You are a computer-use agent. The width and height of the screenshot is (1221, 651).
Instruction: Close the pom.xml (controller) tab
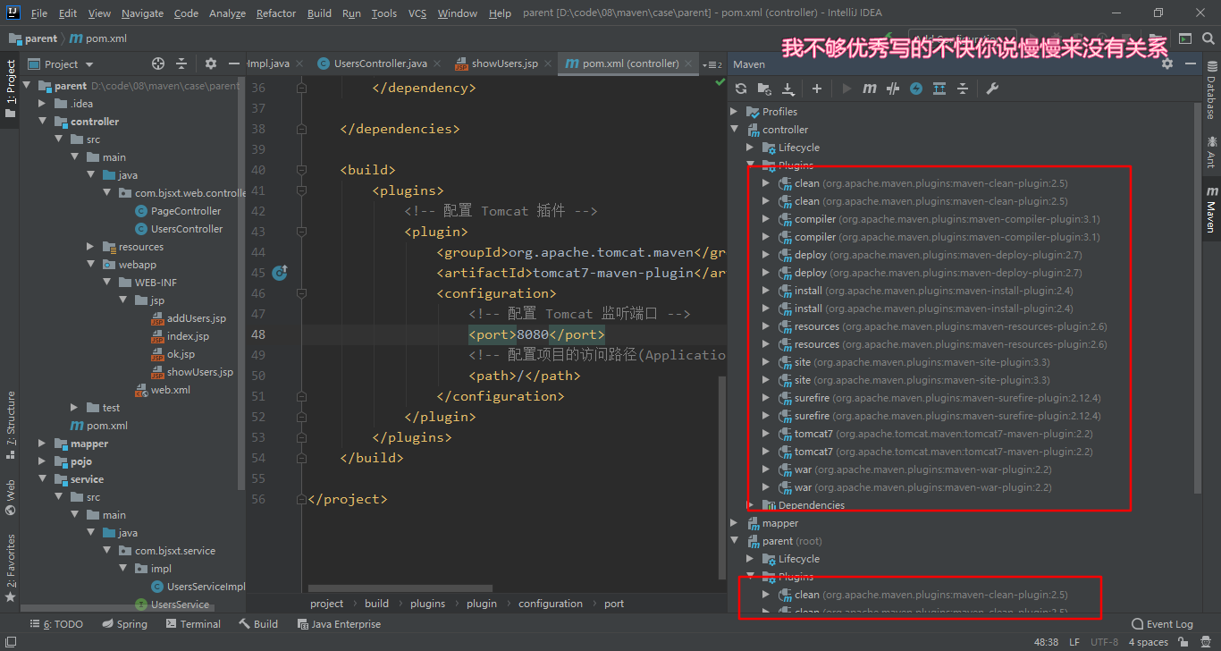pos(690,63)
